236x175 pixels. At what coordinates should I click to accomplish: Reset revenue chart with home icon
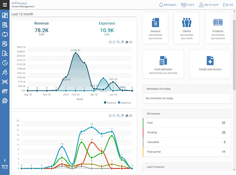coord(127,42)
